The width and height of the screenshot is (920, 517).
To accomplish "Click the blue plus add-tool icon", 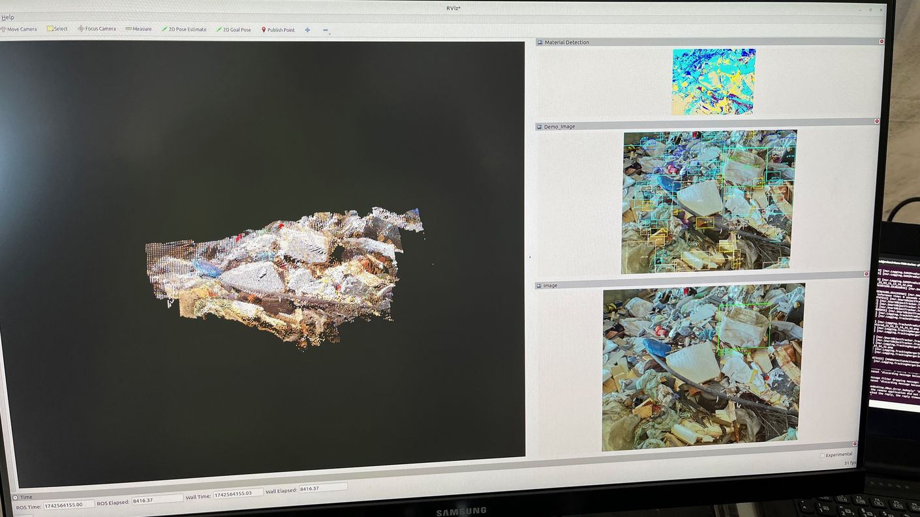I will pos(307,30).
